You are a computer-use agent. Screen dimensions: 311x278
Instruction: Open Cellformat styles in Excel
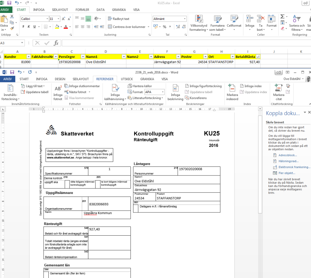[234, 23]
